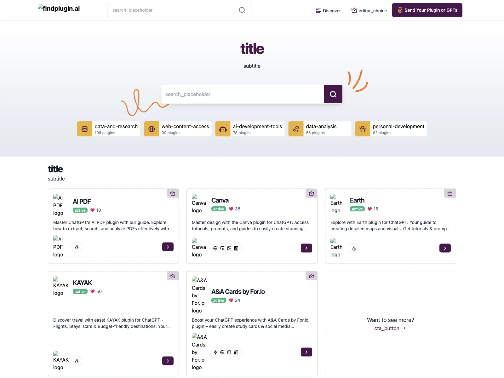504x378 pixels.
Task: Click the purple hero search button
Action: 333,94
